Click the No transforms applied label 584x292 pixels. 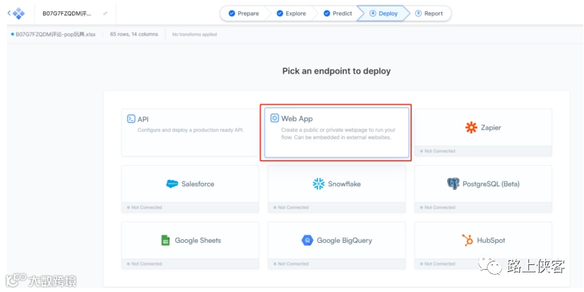tap(194, 34)
